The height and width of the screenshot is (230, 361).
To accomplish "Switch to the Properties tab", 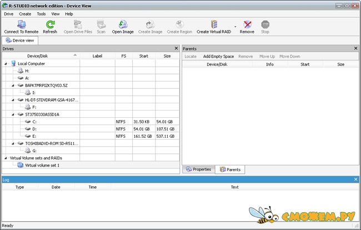I will (198, 169).
